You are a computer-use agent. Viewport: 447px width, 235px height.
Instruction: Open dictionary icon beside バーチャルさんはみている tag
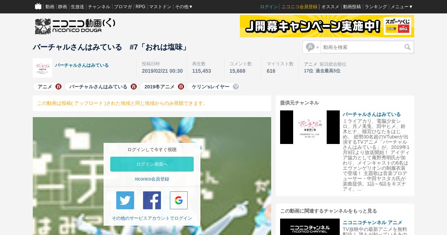(134, 87)
